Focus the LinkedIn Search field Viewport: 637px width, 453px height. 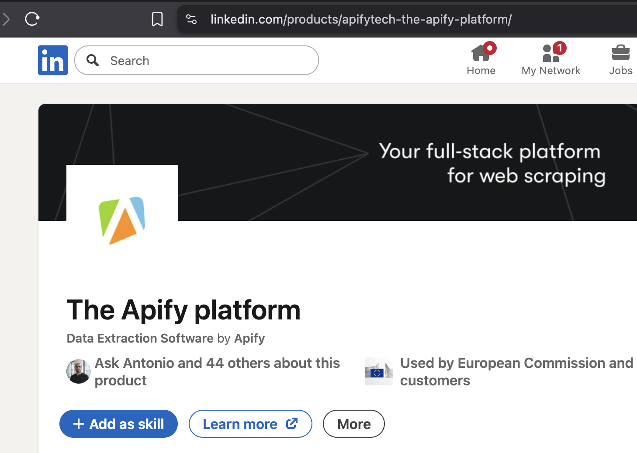point(197,60)
